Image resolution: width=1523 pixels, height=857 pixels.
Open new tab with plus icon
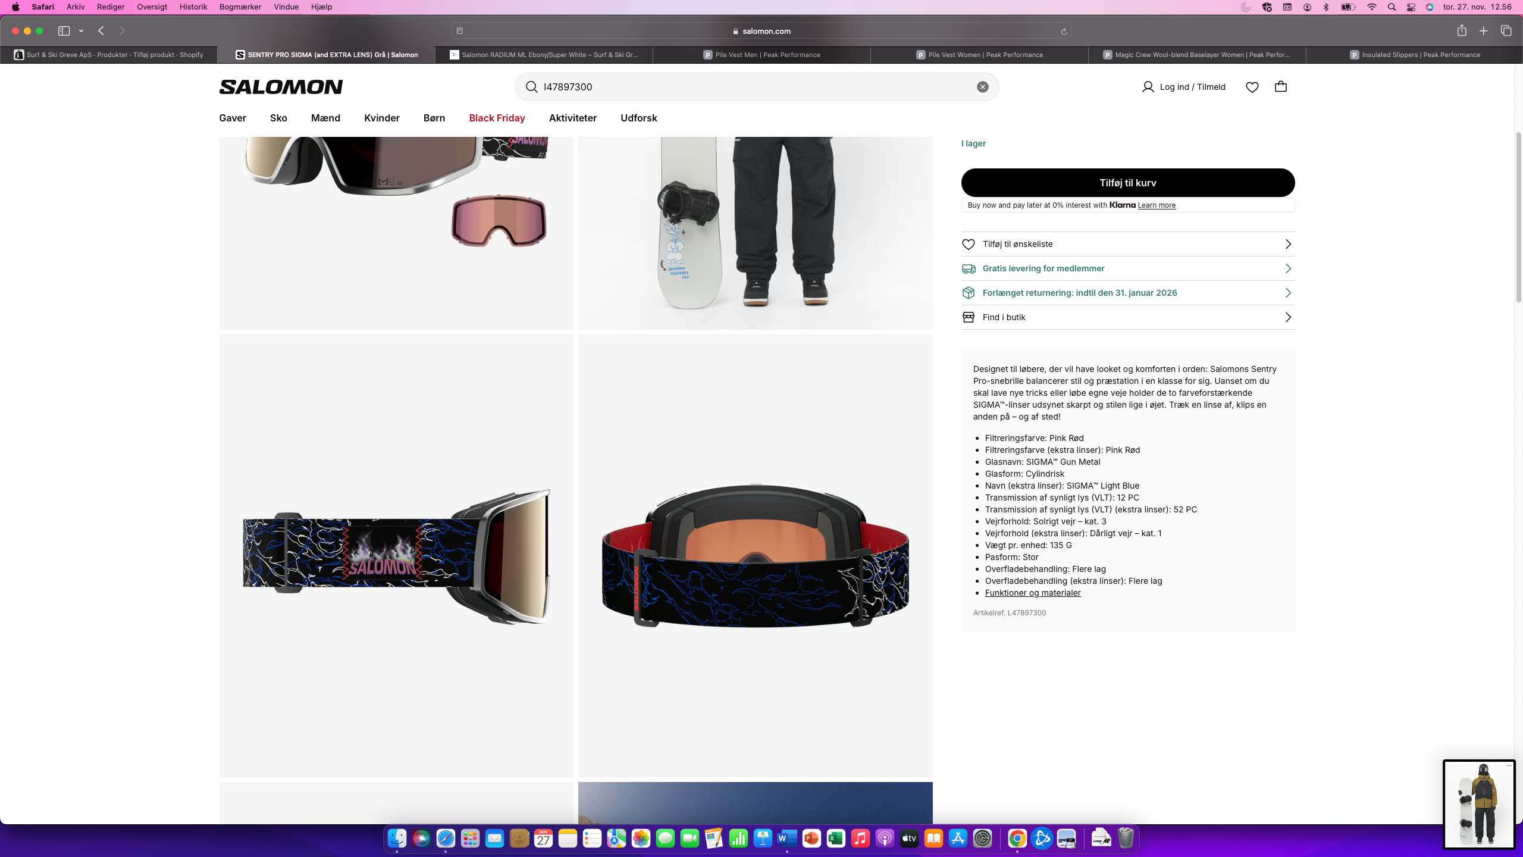click(x=1484, y=31)
